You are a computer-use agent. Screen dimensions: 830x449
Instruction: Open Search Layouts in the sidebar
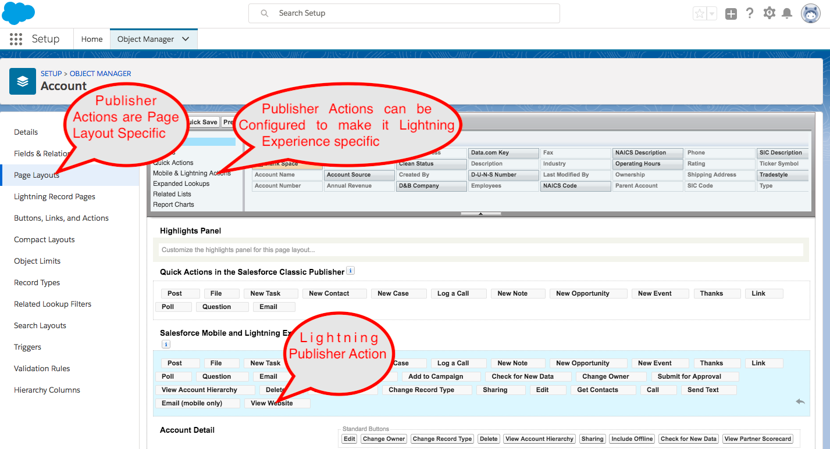coord(40,325)
